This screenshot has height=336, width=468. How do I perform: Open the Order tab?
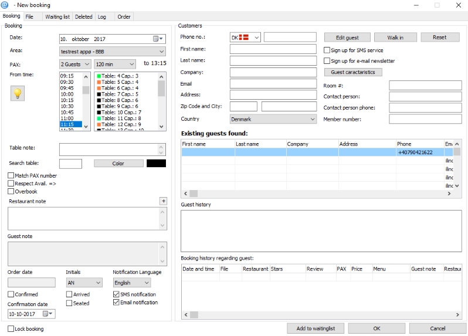pos(124,16)
